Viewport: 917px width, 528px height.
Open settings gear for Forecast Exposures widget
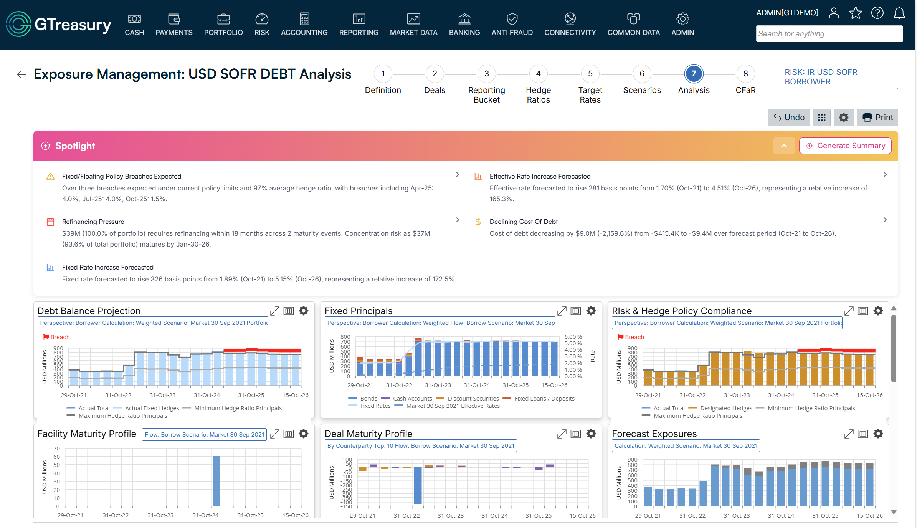[879, 434]
